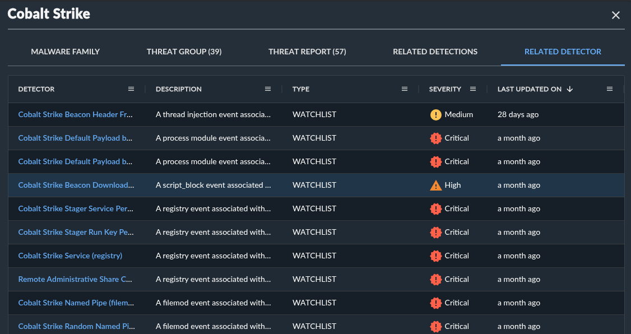Select the Cobalt Strike Beacon Download row description
Screen dimensions: 631x334
click(213, 185)
